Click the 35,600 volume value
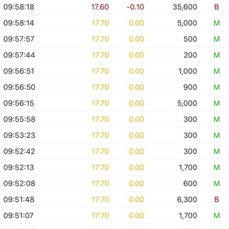 185,7
